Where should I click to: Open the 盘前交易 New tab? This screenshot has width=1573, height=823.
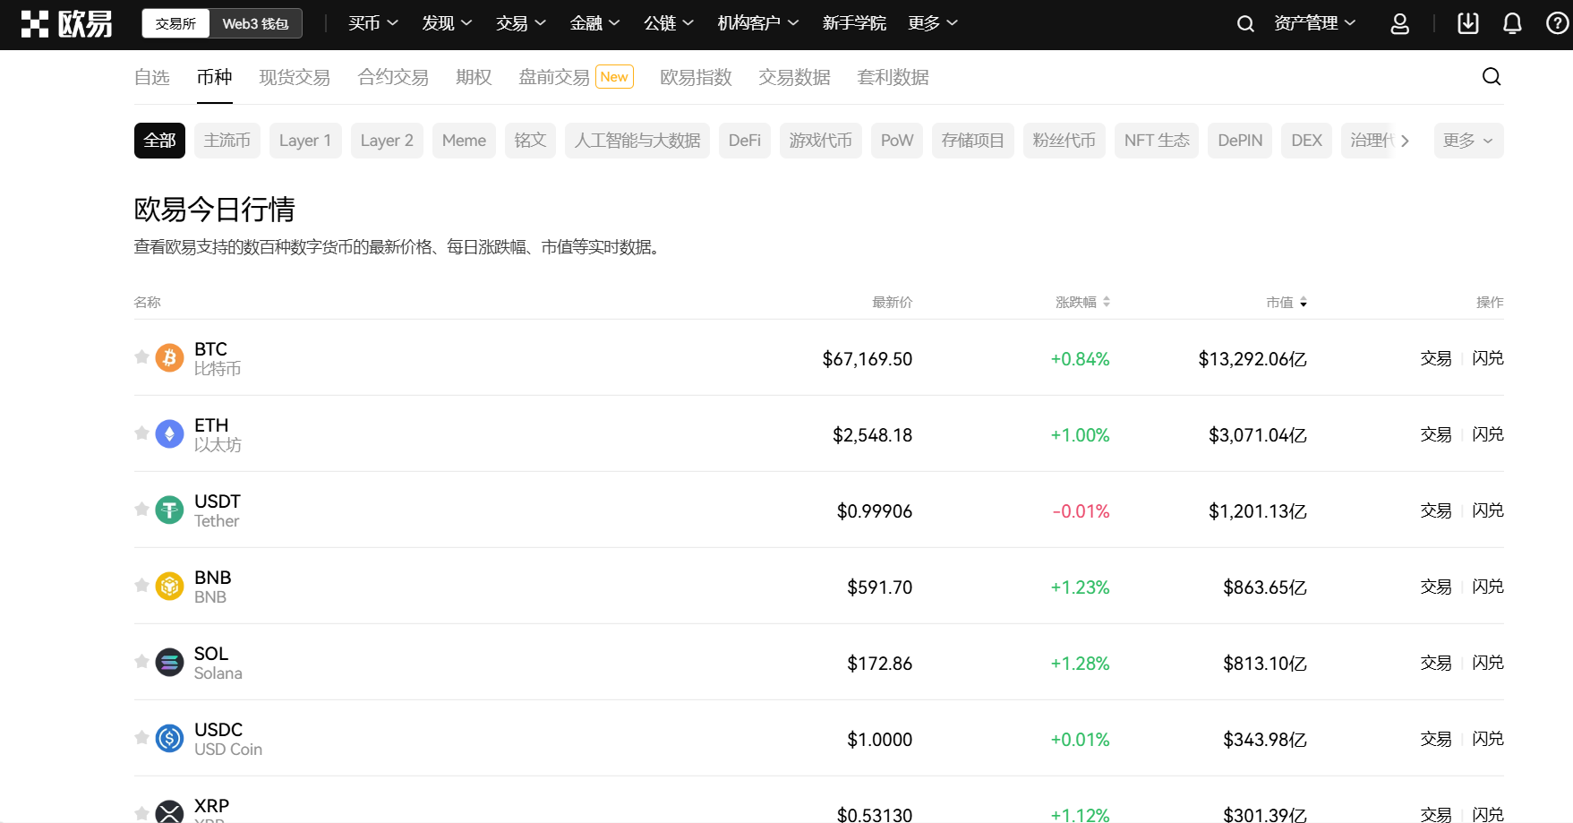[x=552, y=77]
